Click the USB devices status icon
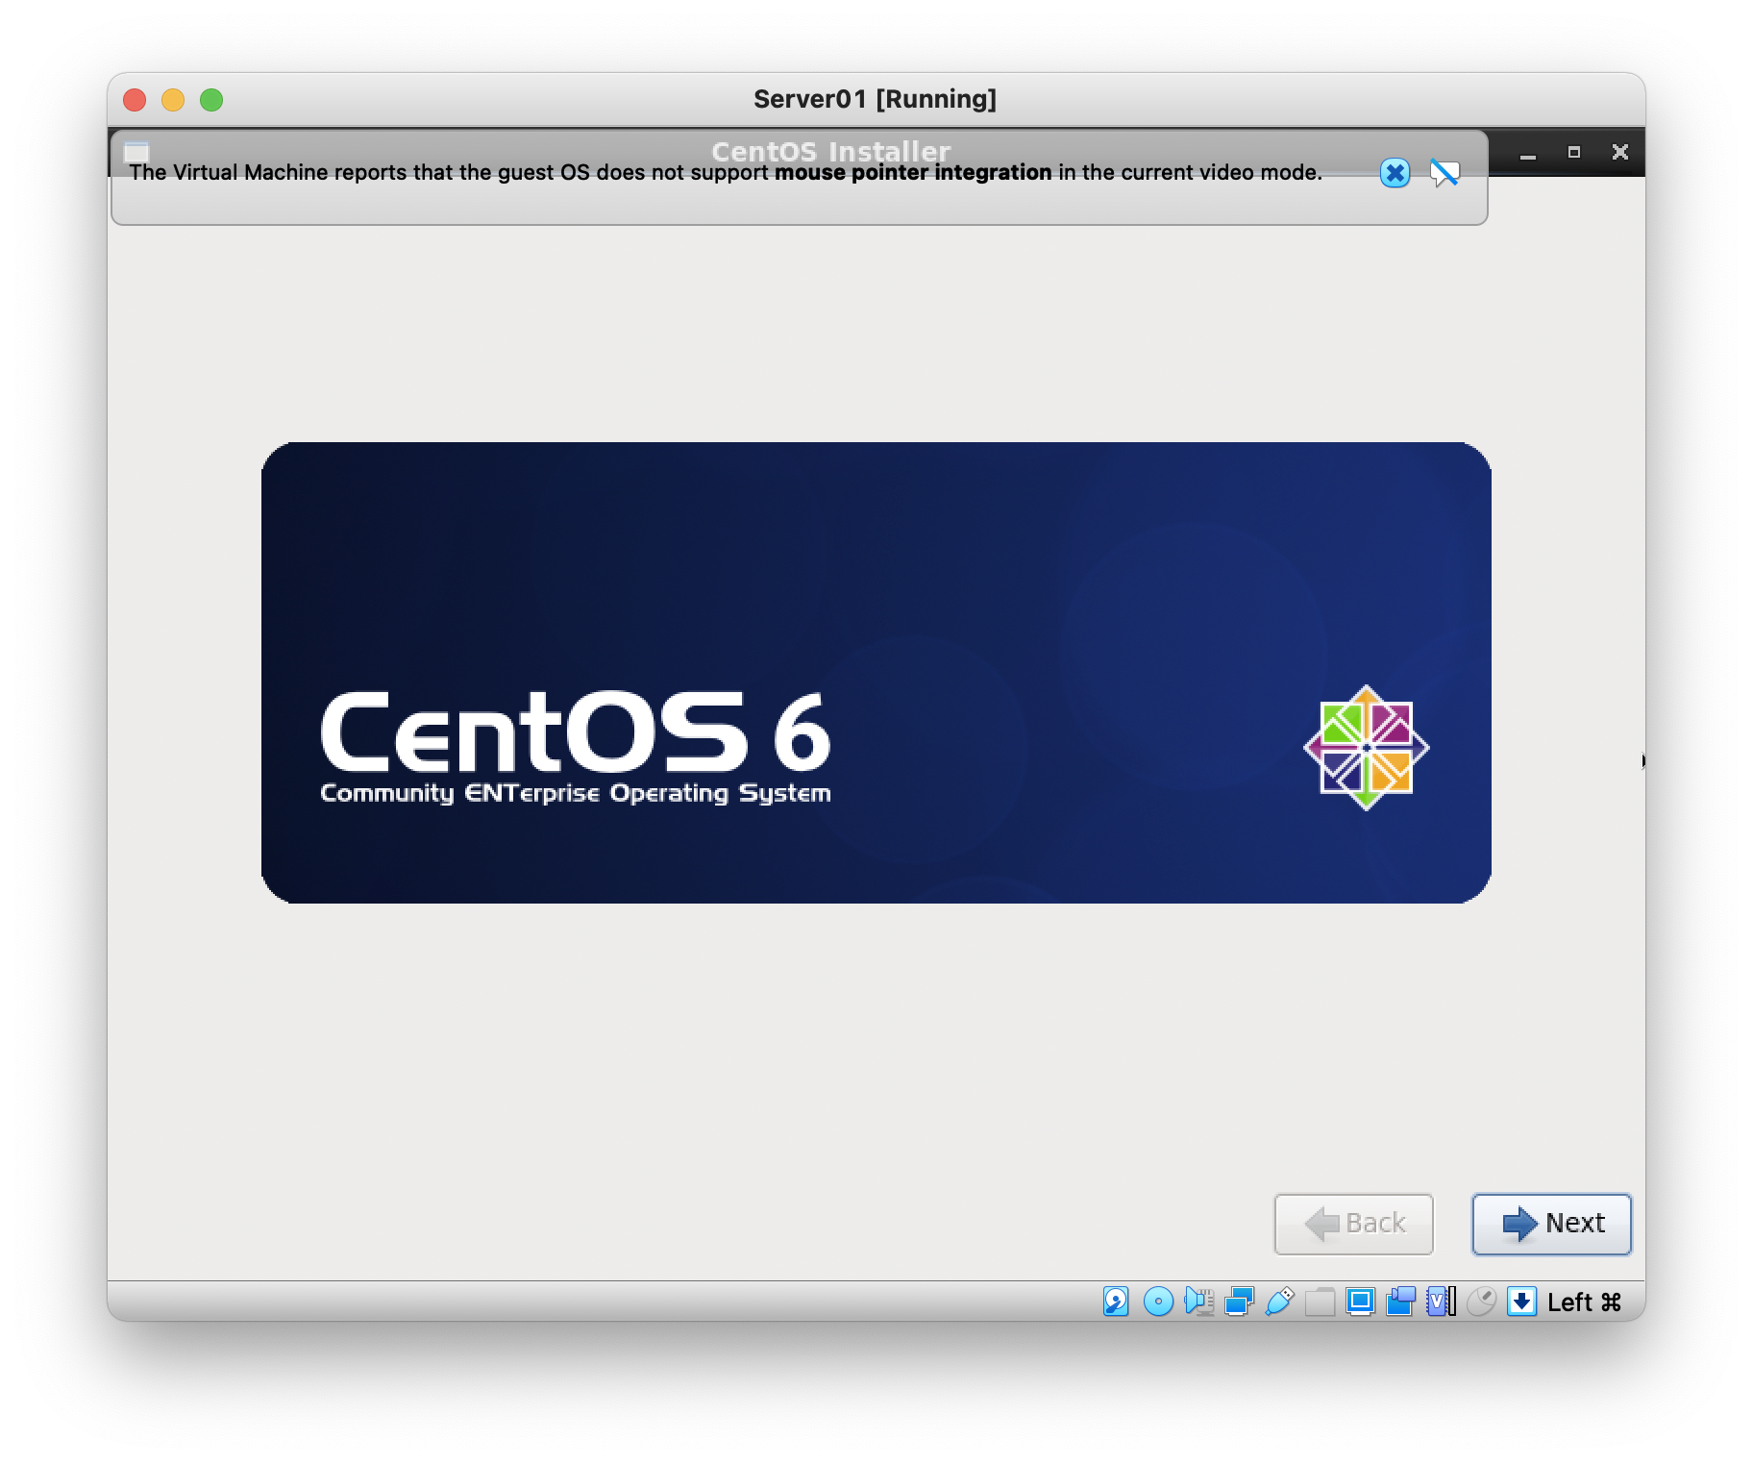1753x1463 pixels. [1280, 1302]
